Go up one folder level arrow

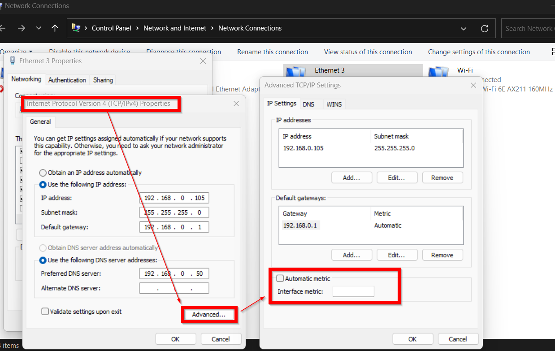click(55, 28)
